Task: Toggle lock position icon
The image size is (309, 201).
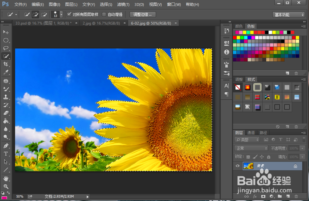Action: (262, 157)
